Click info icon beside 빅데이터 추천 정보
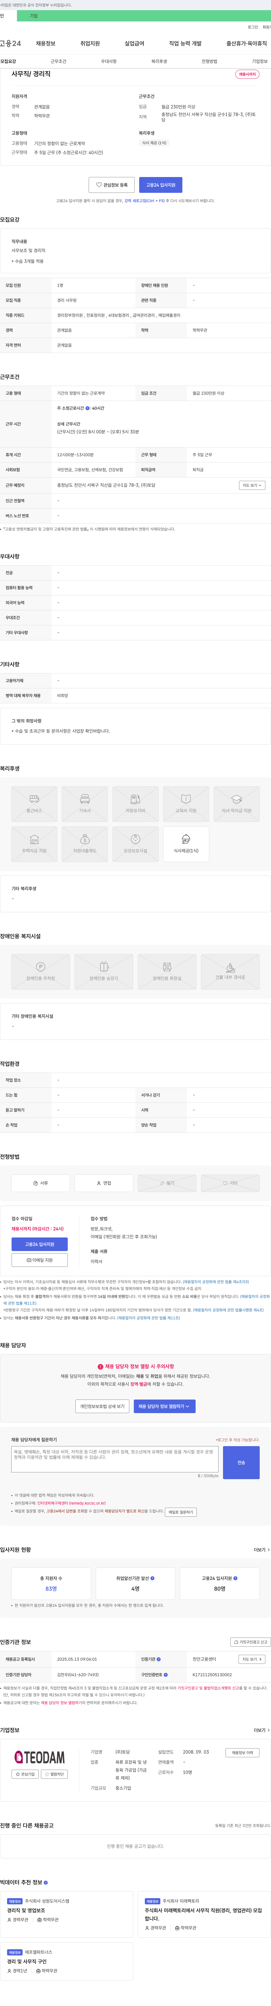Viewport: 271px width, 2006px height. (46, 1883)
